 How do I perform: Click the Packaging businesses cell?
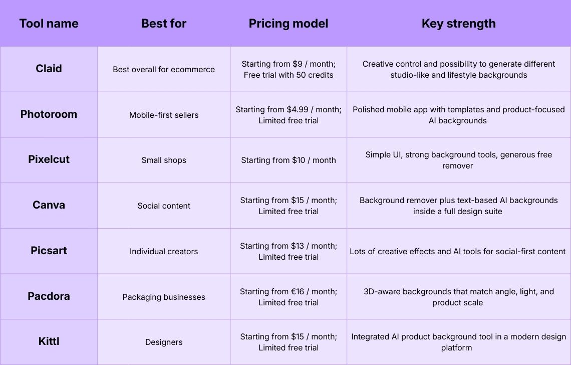[x=164, y=297]
